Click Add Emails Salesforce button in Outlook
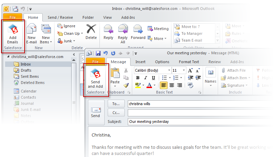Screen dimensions: 276x157 point(13,34)
